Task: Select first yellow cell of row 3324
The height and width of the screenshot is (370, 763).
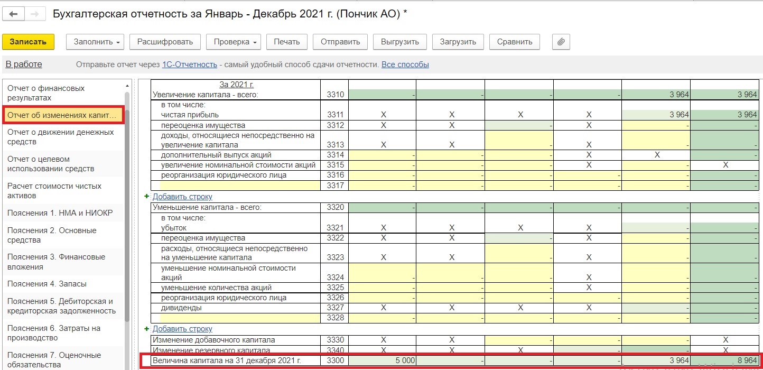Action: pyautogui.click(x=382, y=273)
